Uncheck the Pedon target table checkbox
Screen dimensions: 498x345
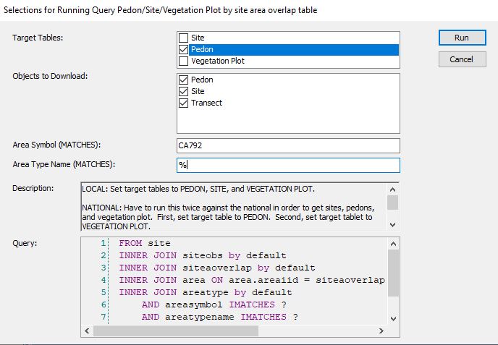tap(184, 49)
